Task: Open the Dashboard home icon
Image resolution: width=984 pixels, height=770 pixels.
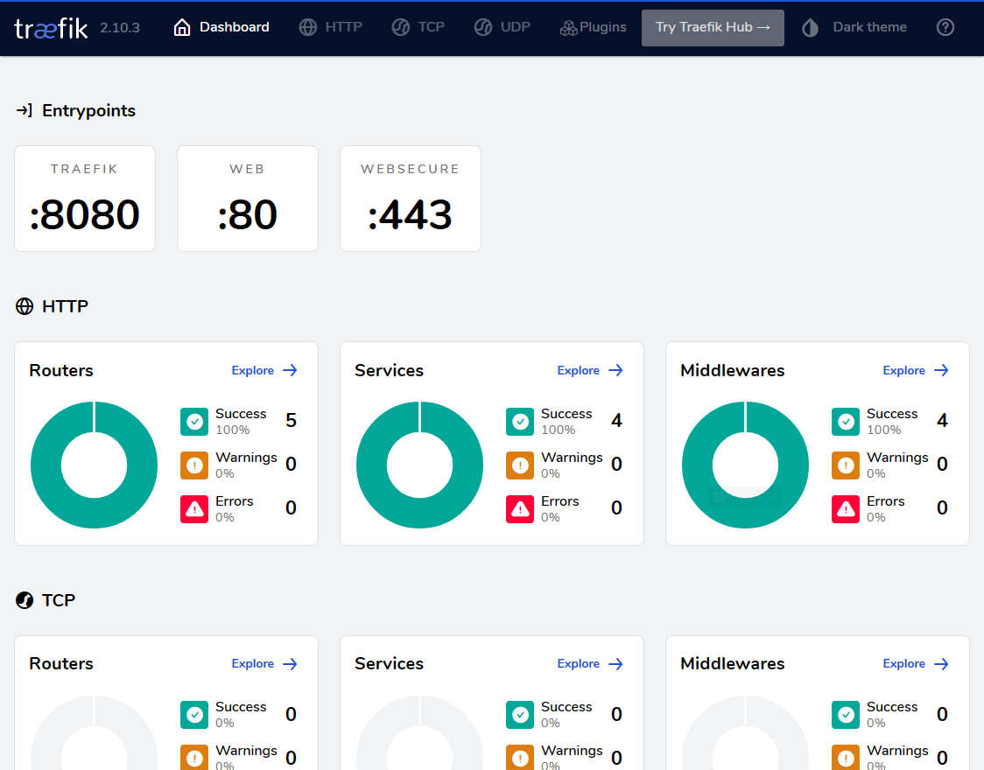Action: pyautogui.click(x=182, y=27)
